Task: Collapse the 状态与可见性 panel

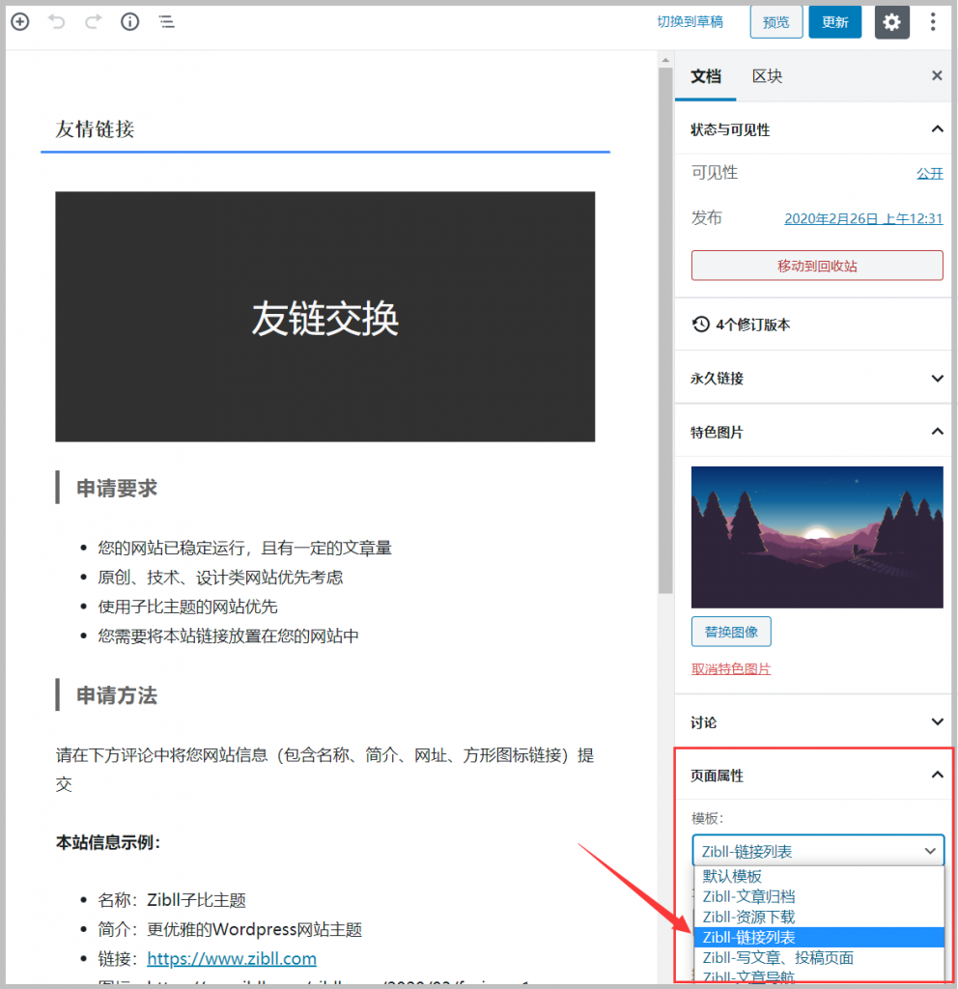Action: click(x=936, y=127)
